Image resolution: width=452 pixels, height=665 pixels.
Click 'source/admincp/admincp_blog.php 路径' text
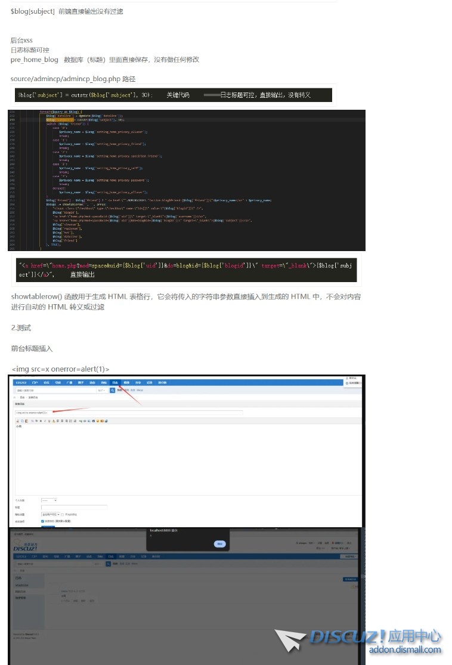click(x=73, y=79)
